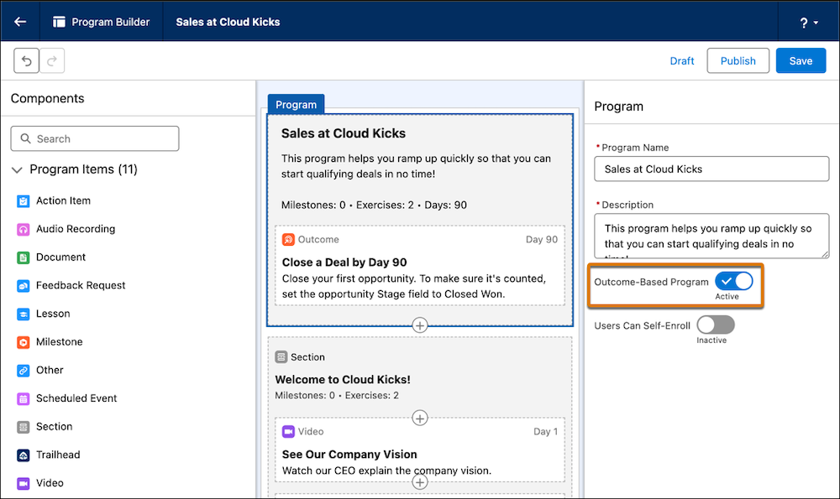Viewport: 840px width, 499px height.
Task: Collapse the Program Items list
Action: pyautogui.click(x=17, y=169)
